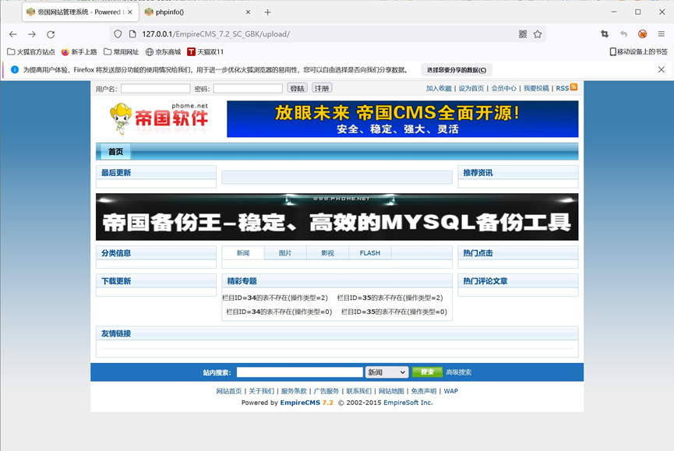
Task: Click the RSS feed orange icon
Action: [x=573, y=87]
